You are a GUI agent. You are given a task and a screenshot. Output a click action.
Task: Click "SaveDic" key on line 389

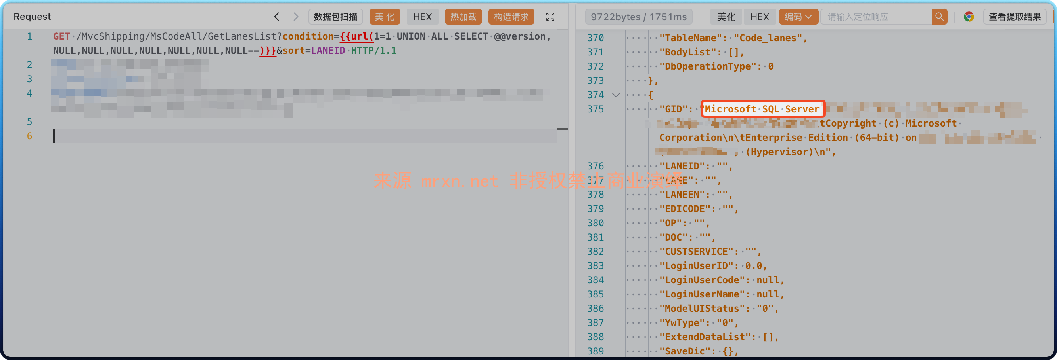(685, 351)
